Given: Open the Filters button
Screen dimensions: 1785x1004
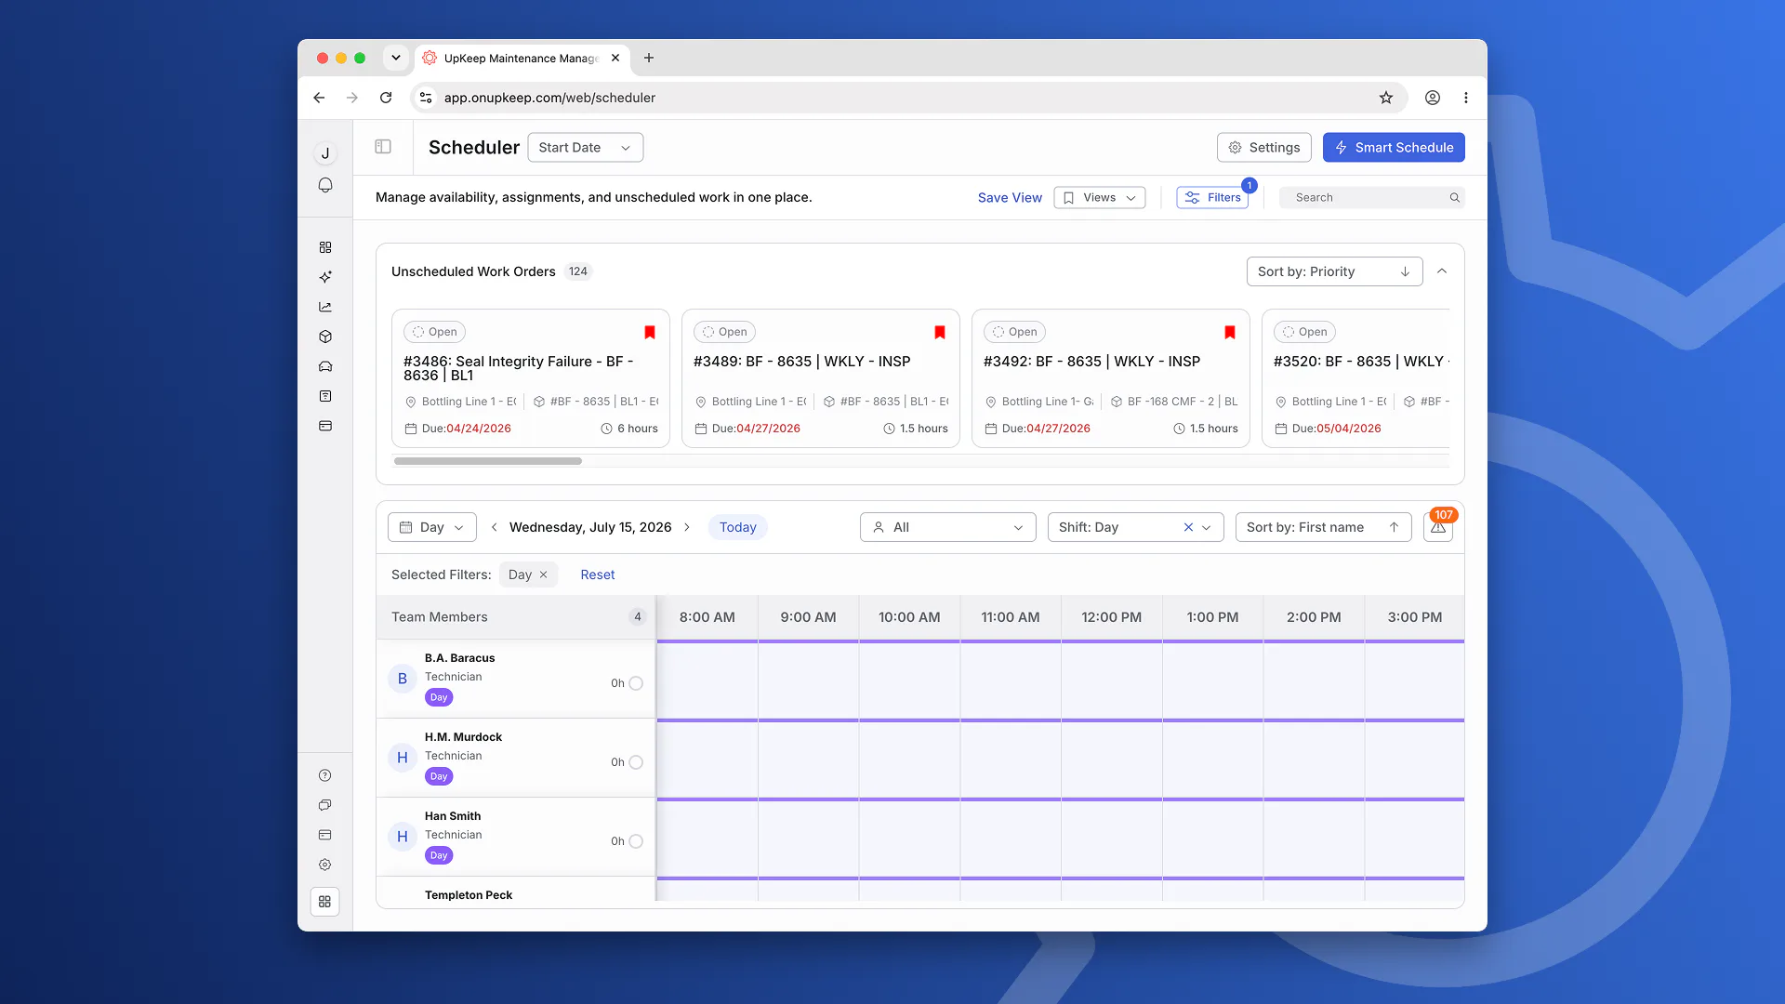Looking at the screenshot, I should pyautogui.click(x=1212, y=197).
